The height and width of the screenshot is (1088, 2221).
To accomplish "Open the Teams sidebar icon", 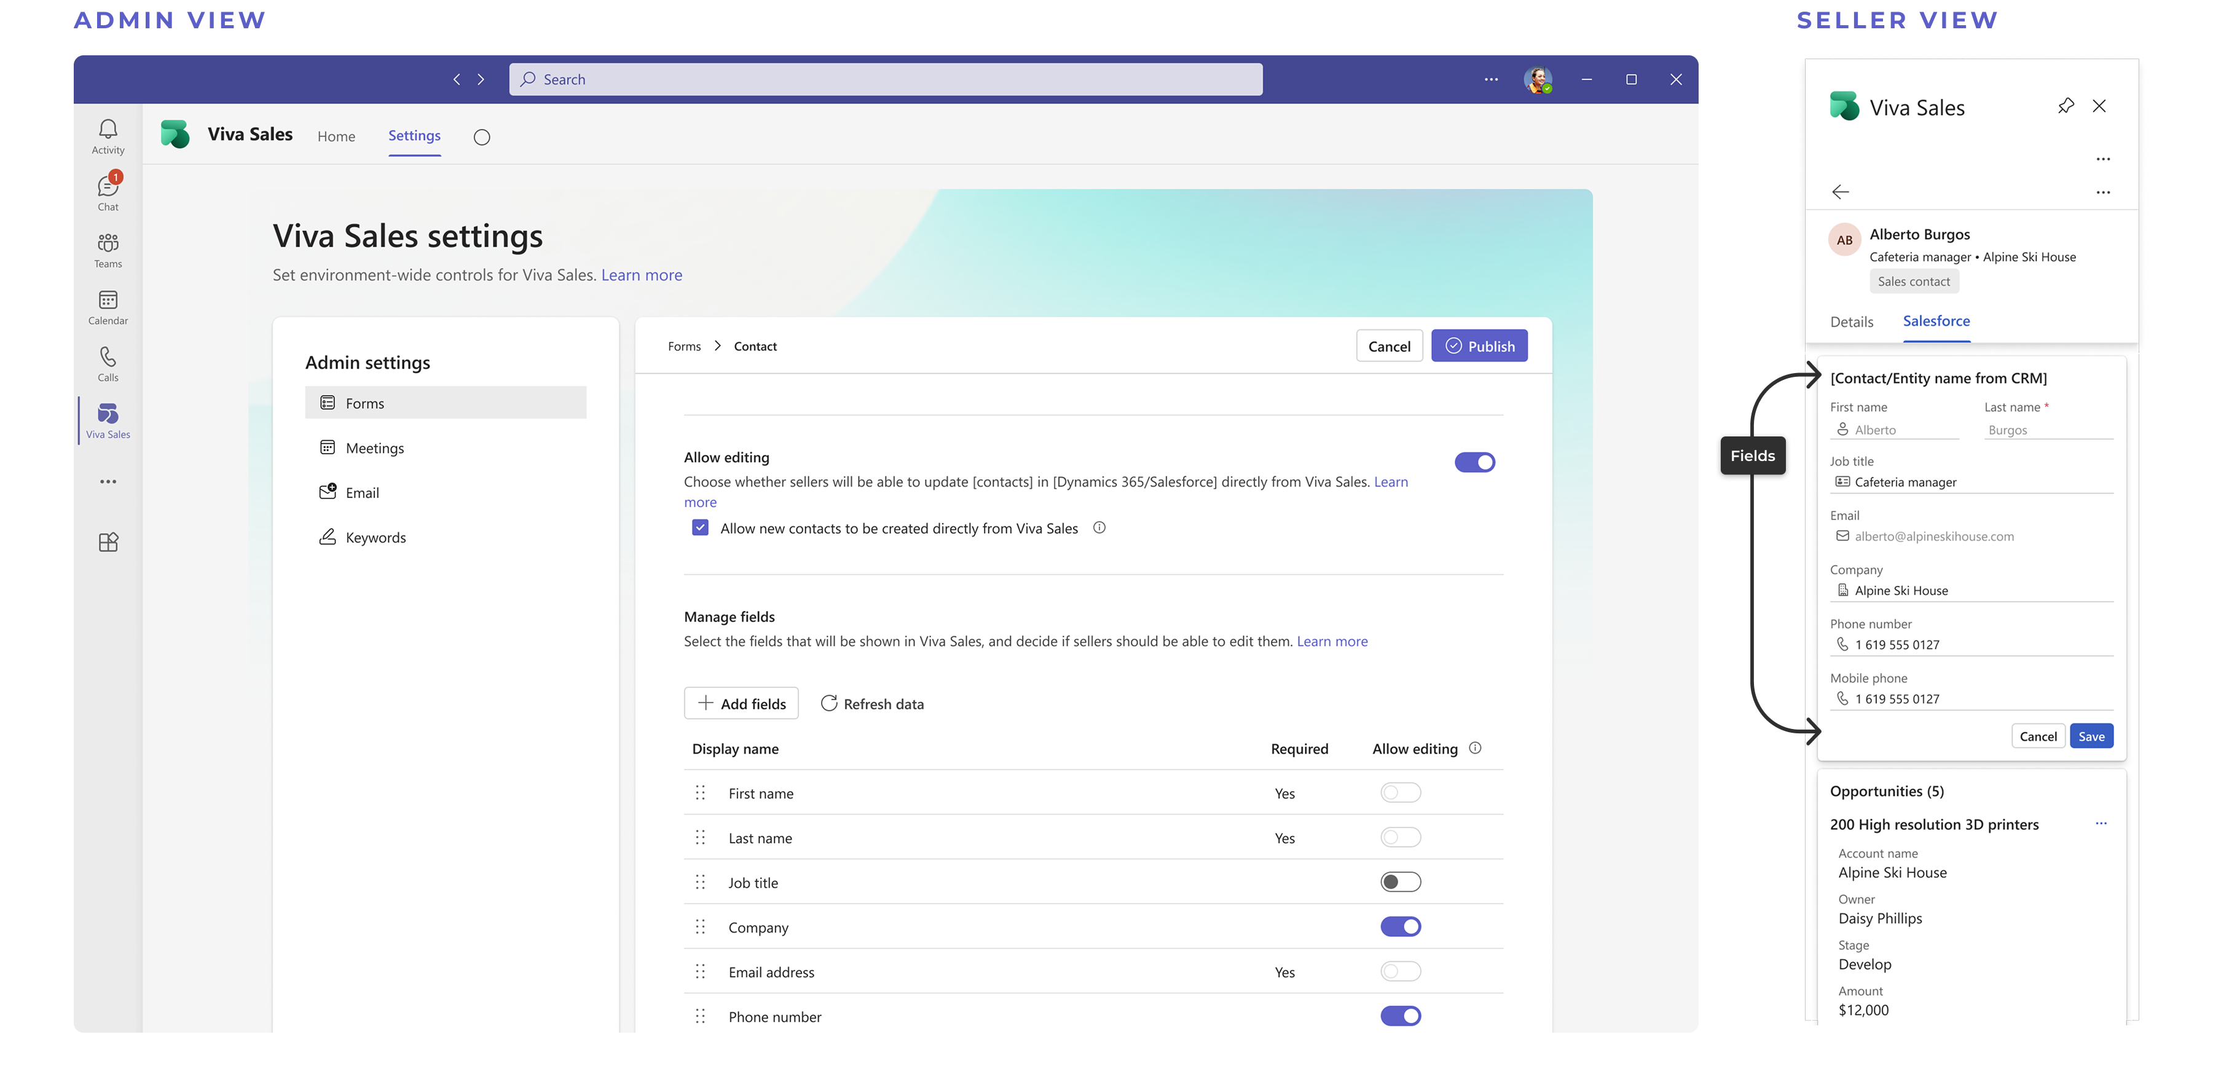I will coord(108,250).
